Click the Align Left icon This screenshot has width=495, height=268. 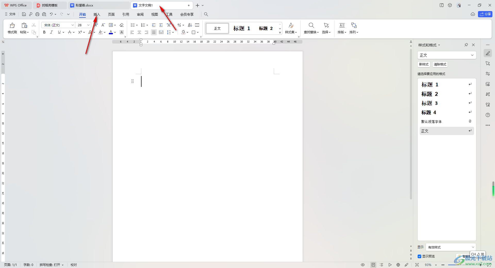click(132, 32)
